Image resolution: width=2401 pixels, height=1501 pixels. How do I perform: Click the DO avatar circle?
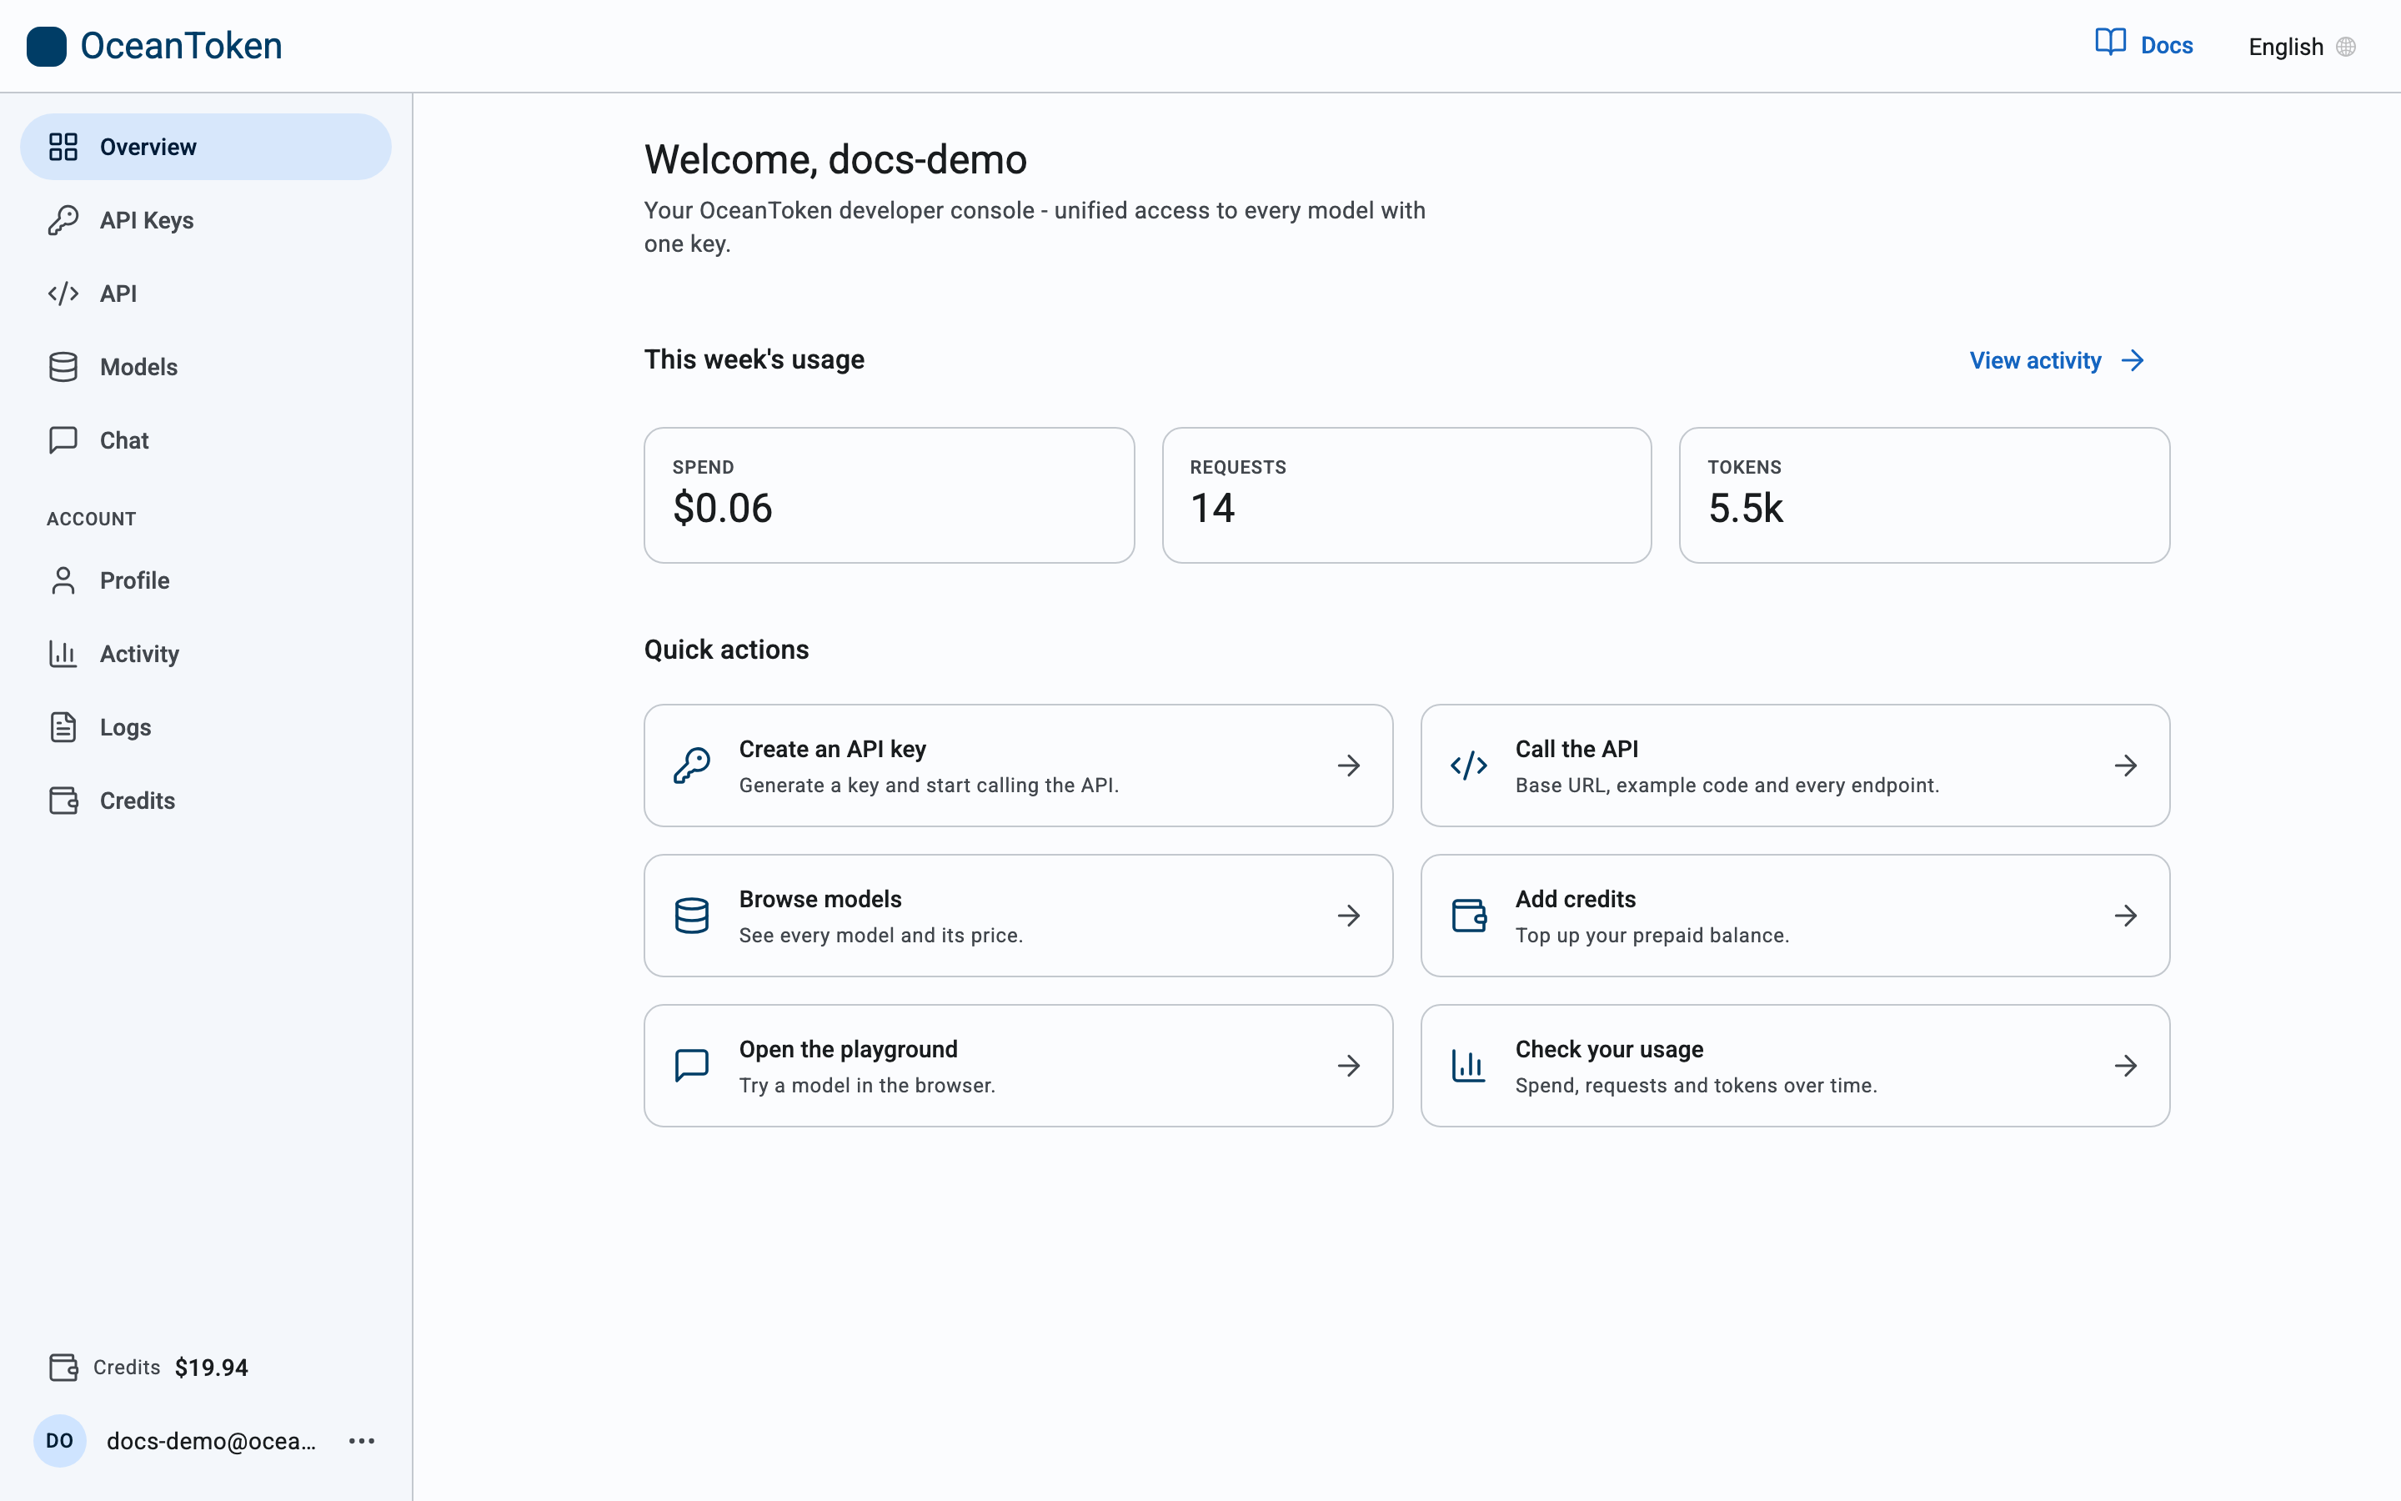pyautogui.click(x=59, y=1440)
